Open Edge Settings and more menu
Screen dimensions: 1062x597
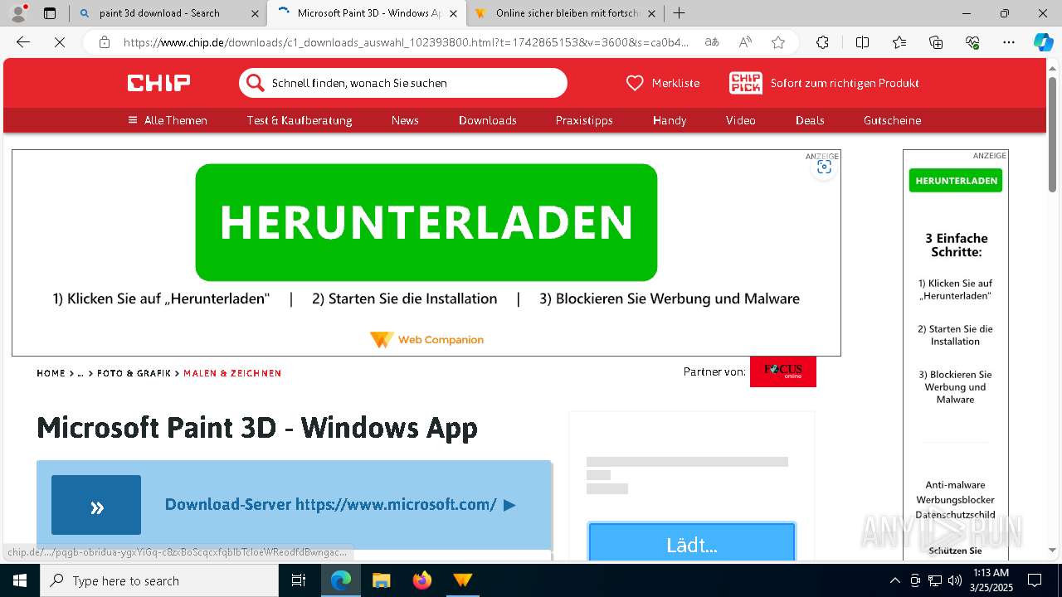[x=1009, y=42]
